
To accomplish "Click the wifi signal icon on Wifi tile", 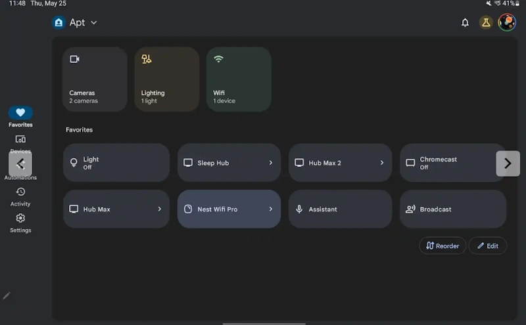I will click(x=218, y=59).
